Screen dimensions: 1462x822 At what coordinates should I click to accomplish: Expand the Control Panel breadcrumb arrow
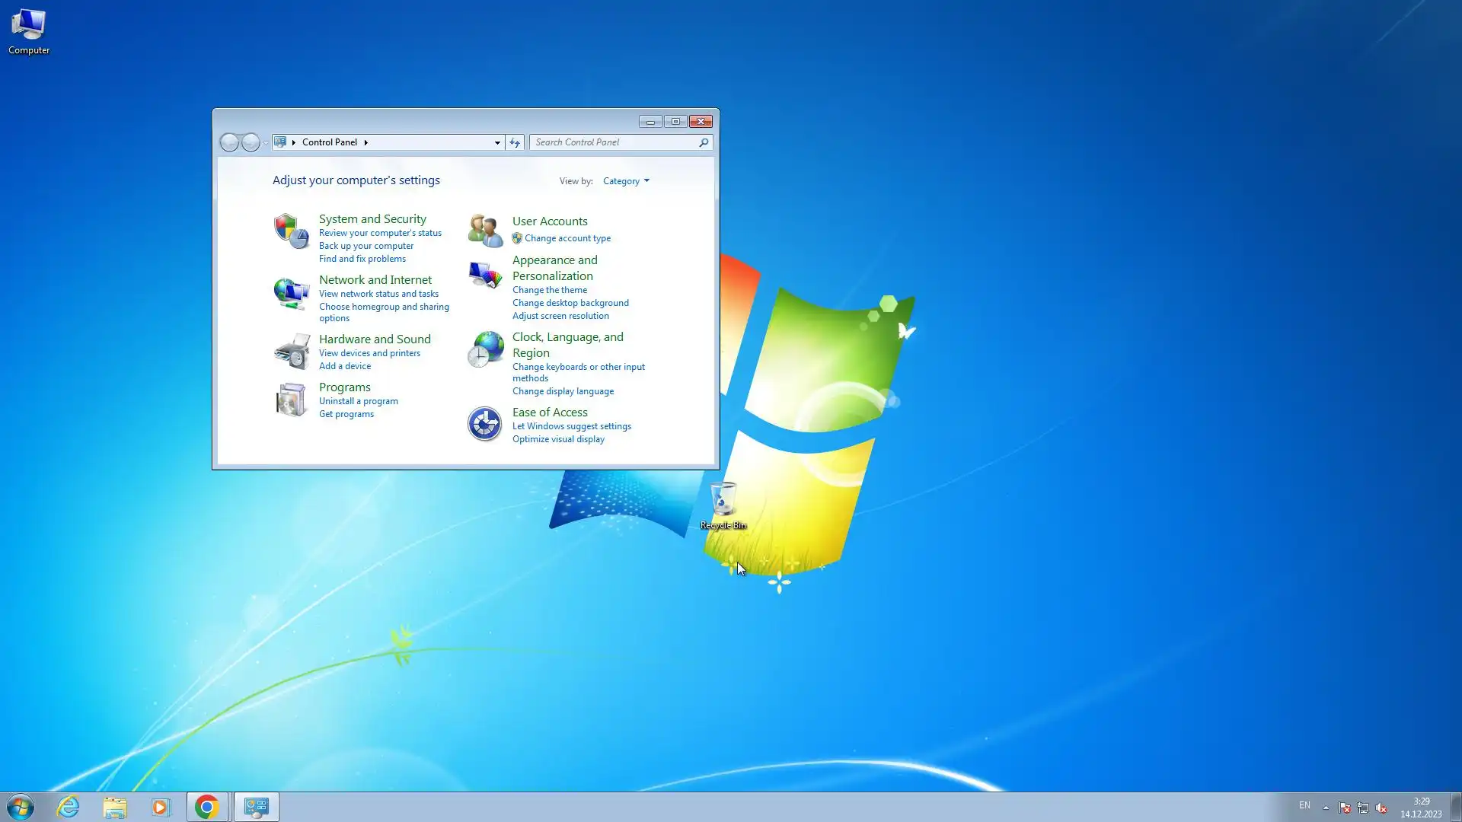click(x=366, y=142)
